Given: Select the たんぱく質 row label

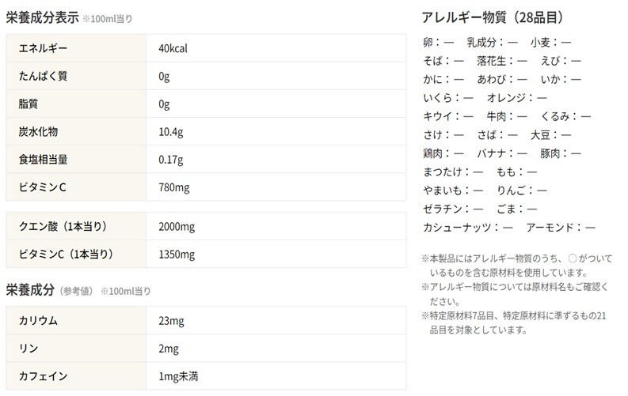Looking at the screenshot, I should click(x=42, y=77).
